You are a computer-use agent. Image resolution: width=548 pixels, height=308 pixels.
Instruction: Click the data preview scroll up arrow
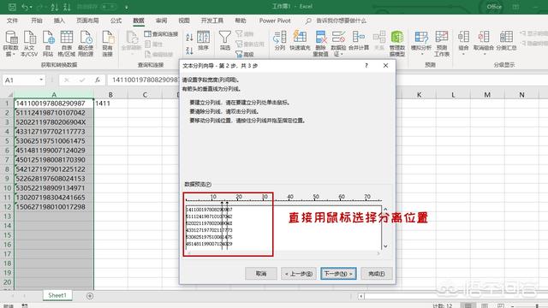coord(385,209)
